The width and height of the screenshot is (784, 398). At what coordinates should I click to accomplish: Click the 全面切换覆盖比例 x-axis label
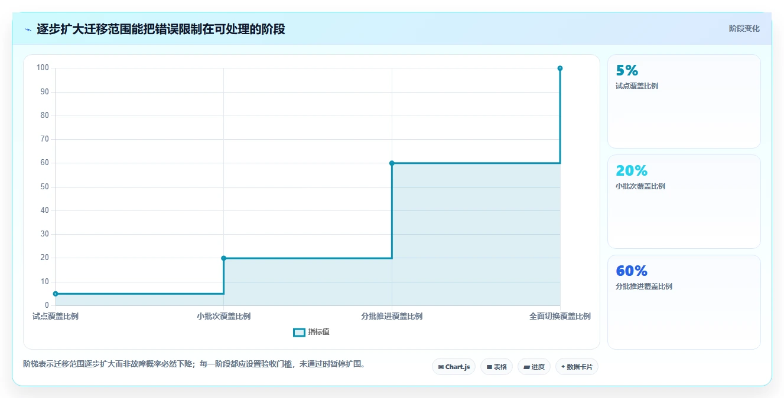(x=560, y=316)
